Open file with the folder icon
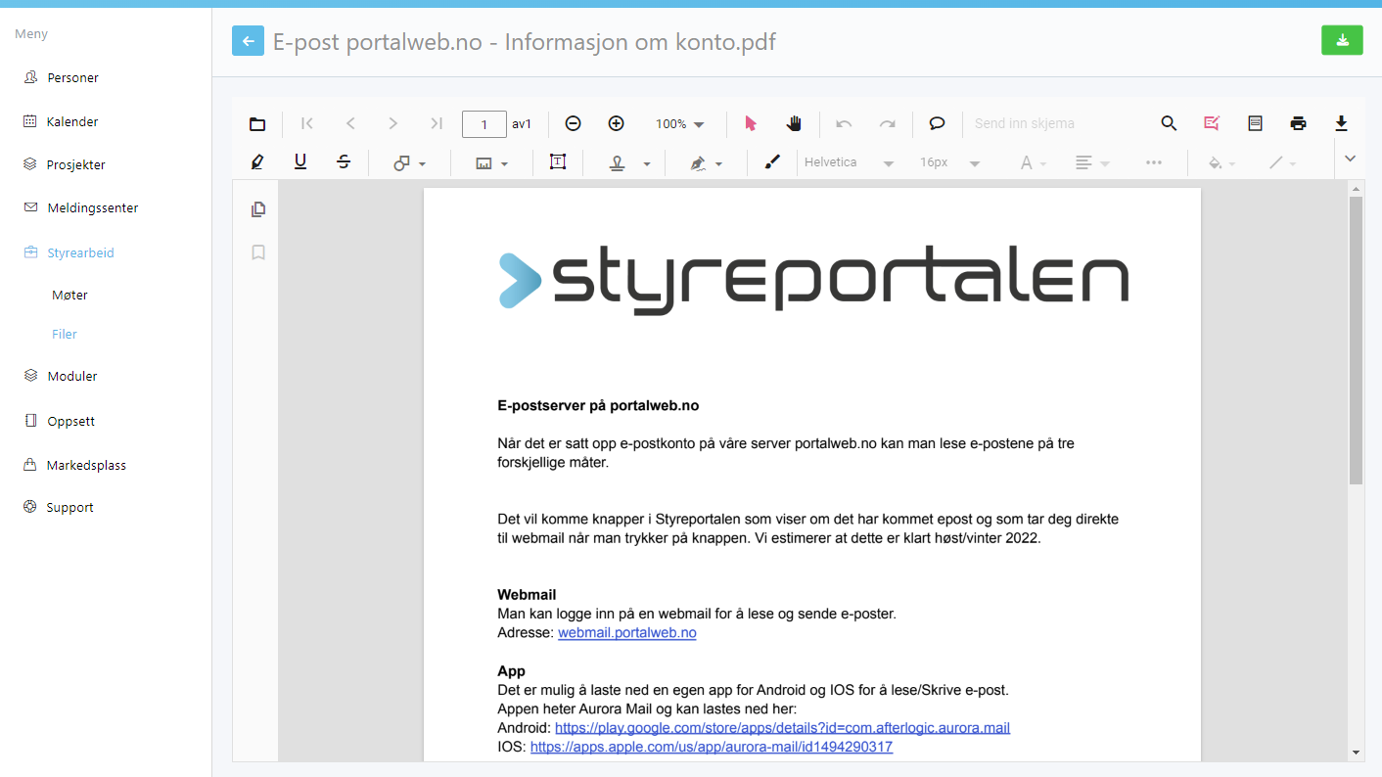The height and width of the screenshot is (777, 1382). [257, 123]
